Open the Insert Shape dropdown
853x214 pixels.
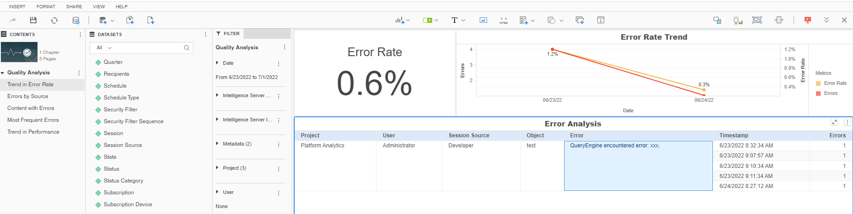point(555,20)
